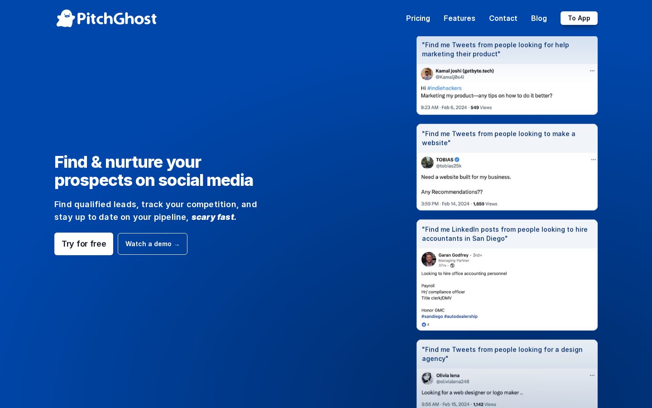Click the 'scary fast.' italic text
The image size is (652, 408).
(214, 217)
